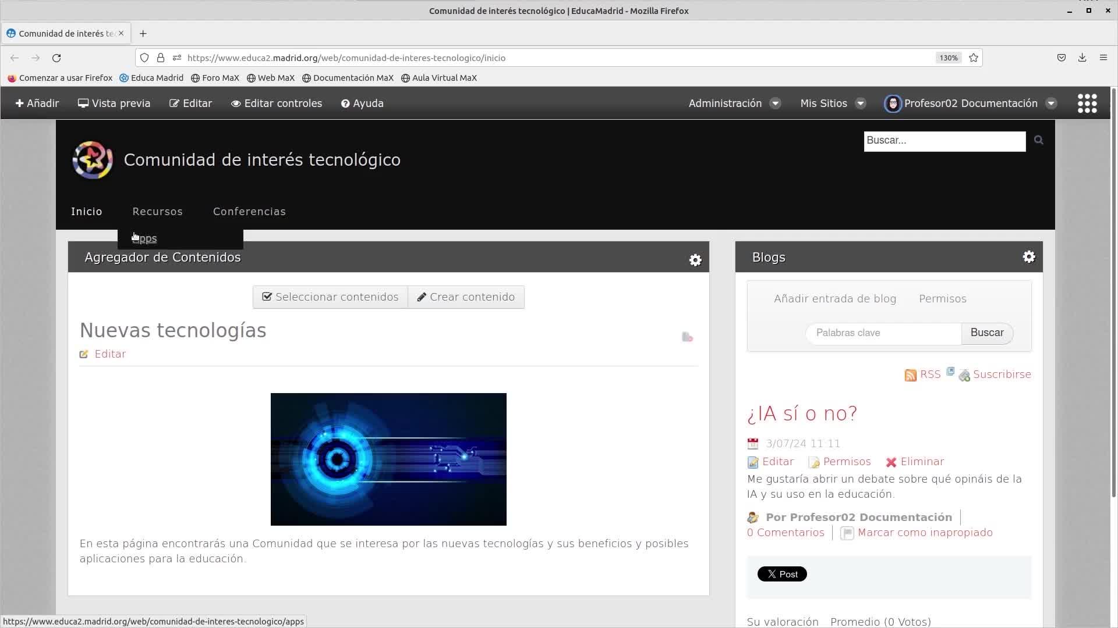Screen dimensions: 1118x628
Task: Open the Firefox hamburger menu
Action: (x=1103, y=58)
